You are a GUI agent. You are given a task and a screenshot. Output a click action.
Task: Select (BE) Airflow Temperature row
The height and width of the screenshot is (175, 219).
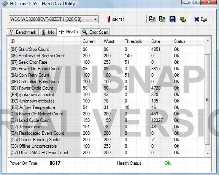pyautogui.click(x=107, y=107)
